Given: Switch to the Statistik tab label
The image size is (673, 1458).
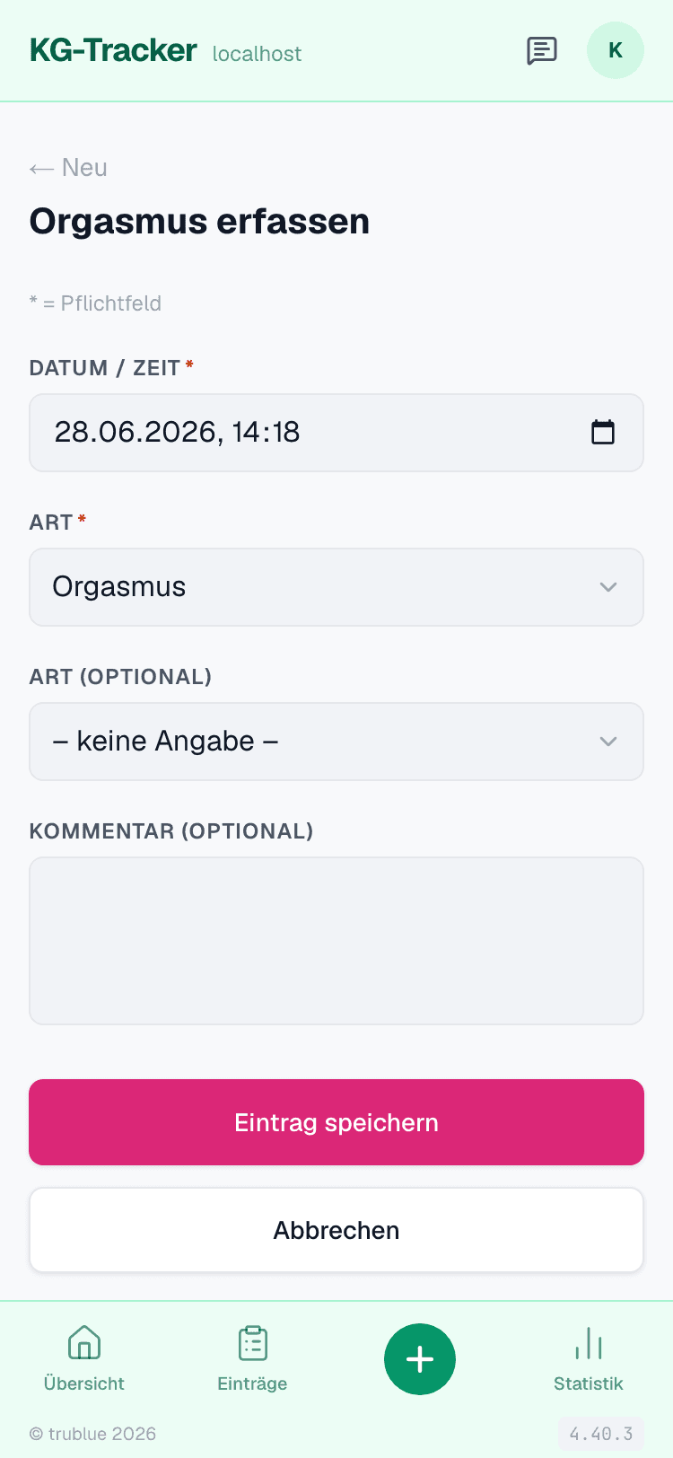Looking at the screenshot, I should pos(589,1383).
